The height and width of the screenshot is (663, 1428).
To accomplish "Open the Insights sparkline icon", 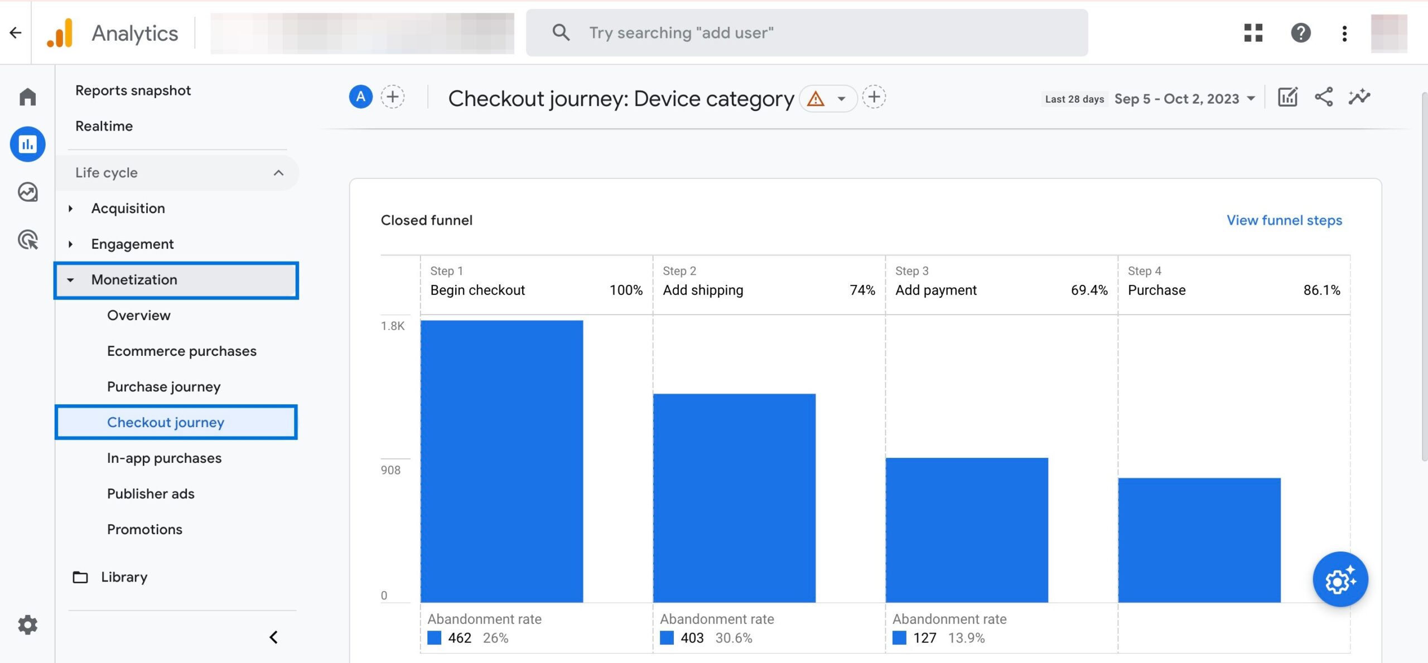I will (1359, 97).
